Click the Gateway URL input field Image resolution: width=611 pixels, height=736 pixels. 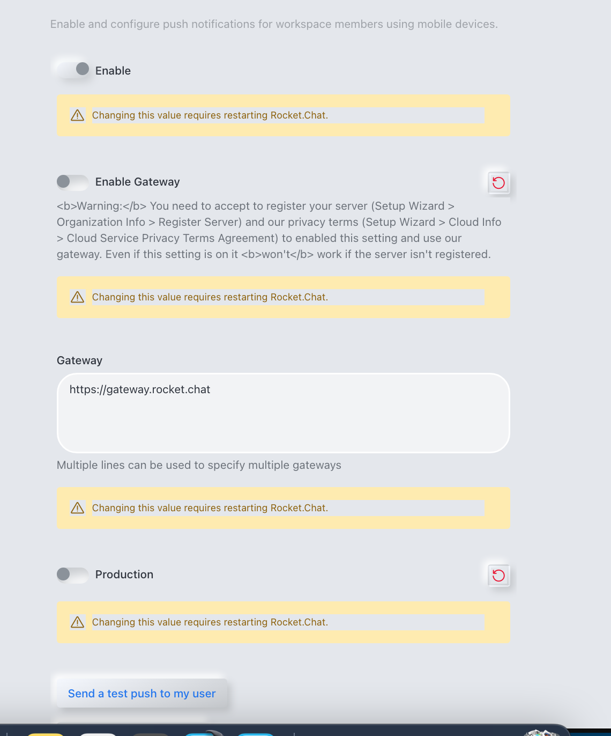tap(283, 413)
